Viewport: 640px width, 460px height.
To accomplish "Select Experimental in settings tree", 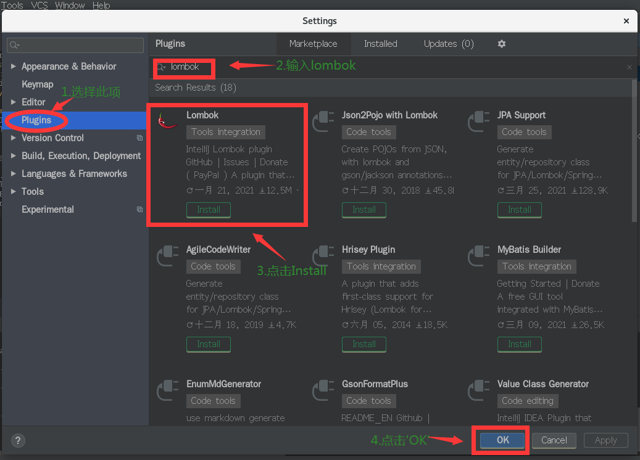I will pos(48,209).
